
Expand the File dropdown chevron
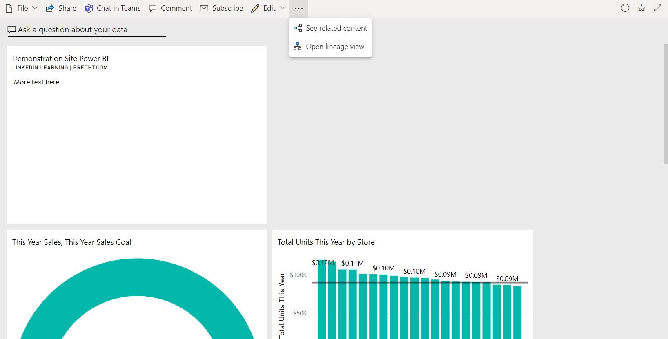coord(35,8)
